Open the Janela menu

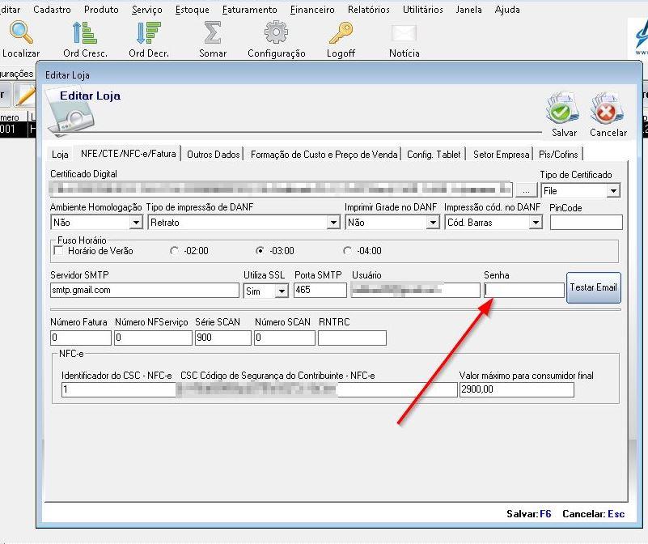(x=468, y=9)
